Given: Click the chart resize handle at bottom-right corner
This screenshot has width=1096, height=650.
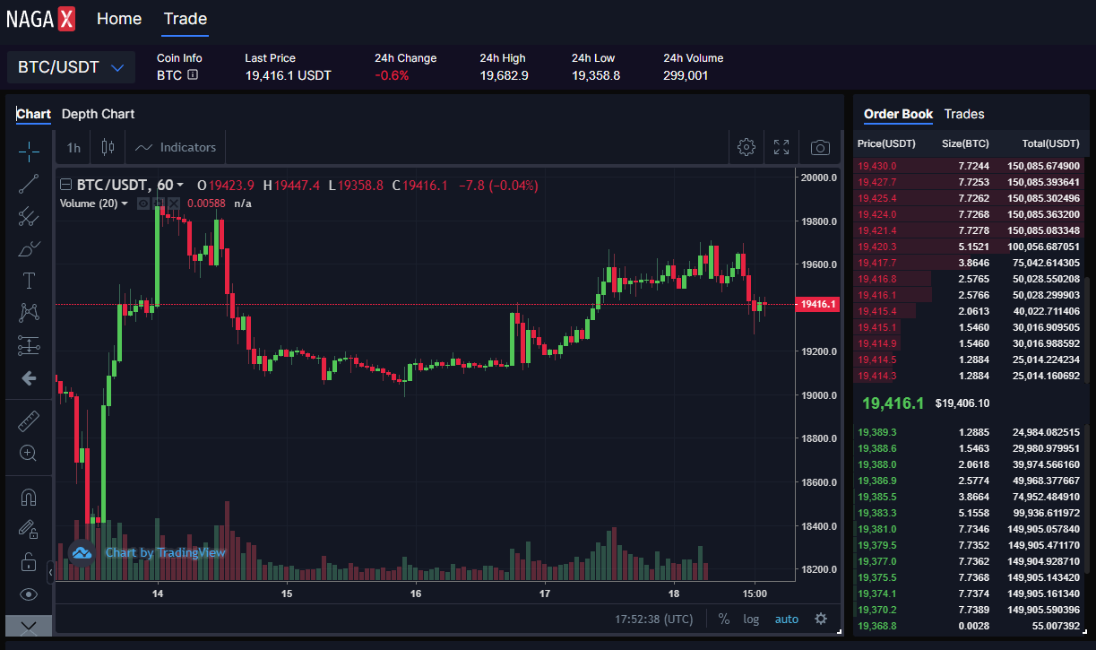Looking at the screenshot, I should click(839, 631).
